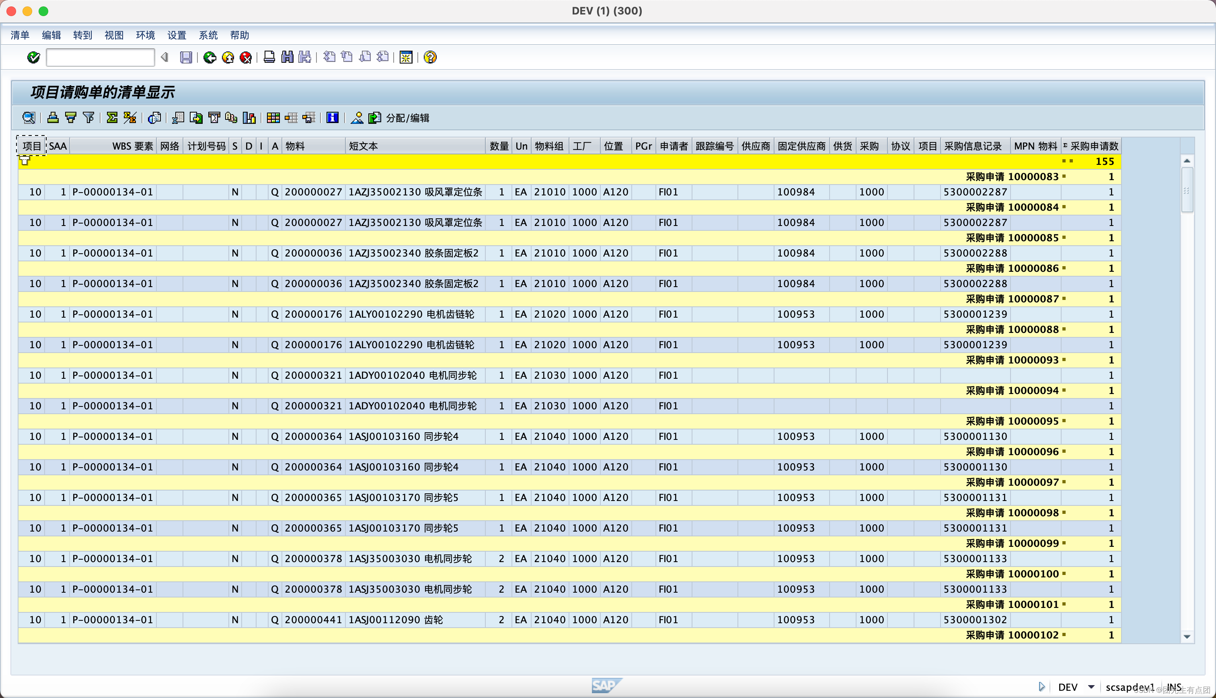Open the 系统 menu

pos(209,35)
